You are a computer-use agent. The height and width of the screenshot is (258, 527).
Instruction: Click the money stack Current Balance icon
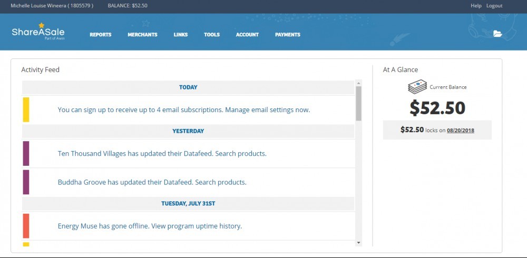point(417,87)
